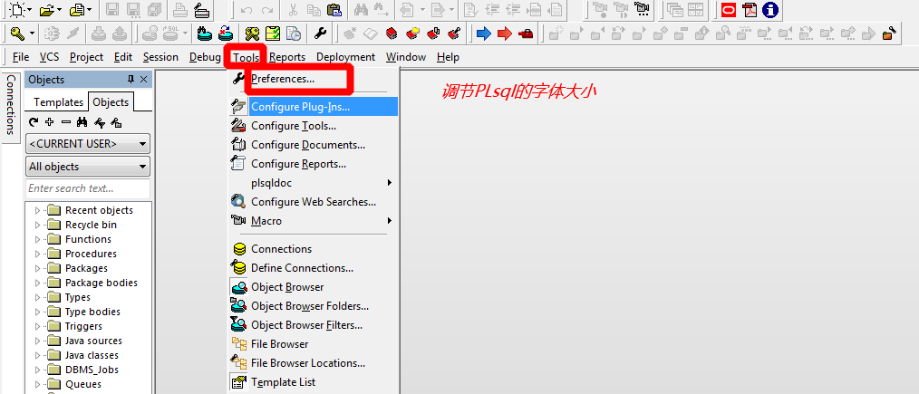Open dropdown arrow next to Log on key icon

point(32,34)
